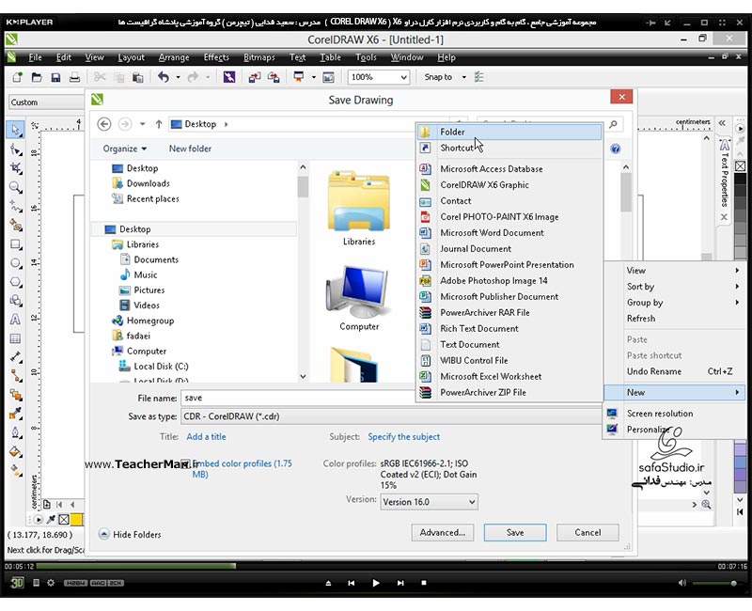Click the Undo arrow in CorelDRAW toolbar

coord(163,77)
